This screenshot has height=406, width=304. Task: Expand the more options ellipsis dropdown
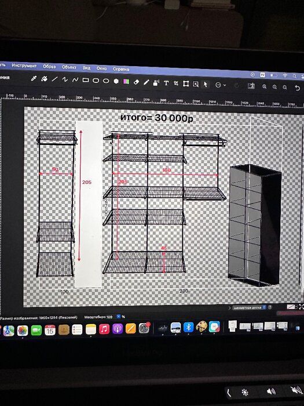221,85
